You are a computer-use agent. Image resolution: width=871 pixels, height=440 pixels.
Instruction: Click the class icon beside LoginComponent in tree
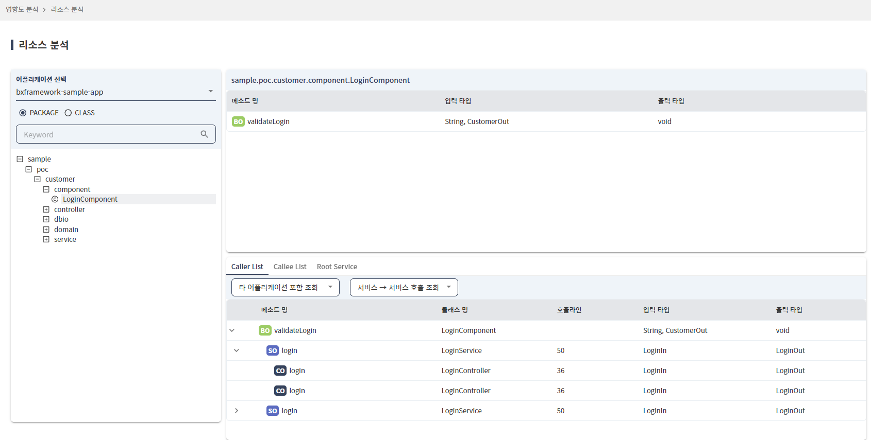click(x=55, y=200)
